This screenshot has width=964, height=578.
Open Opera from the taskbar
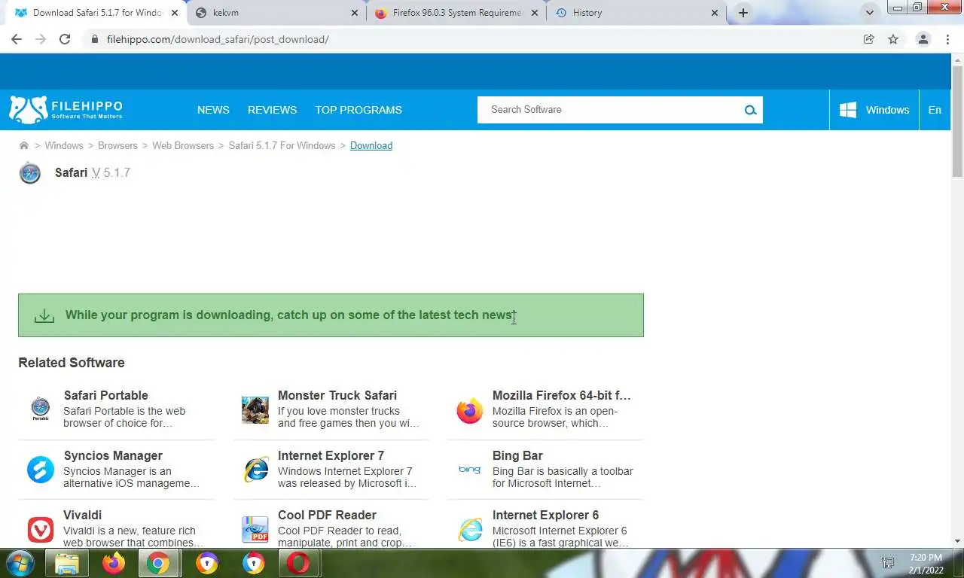(x=298, y=563)
